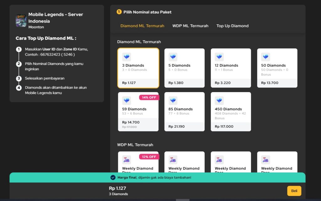Click the Mobile Legends game thumbnail

tap(21, 21)
